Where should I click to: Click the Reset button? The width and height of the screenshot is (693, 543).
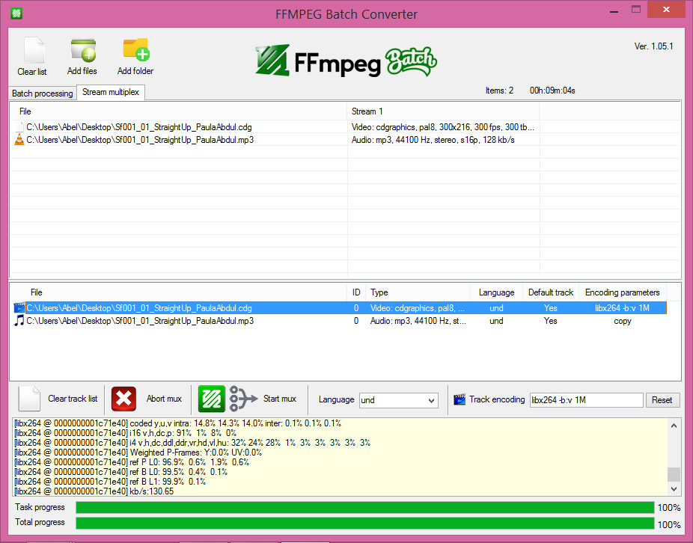click(x=662, y=400)
